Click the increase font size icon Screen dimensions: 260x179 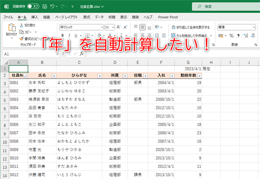[x=118, y=27]
